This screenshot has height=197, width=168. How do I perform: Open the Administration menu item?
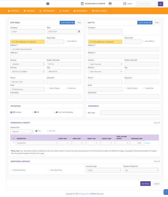coord(80,11)
